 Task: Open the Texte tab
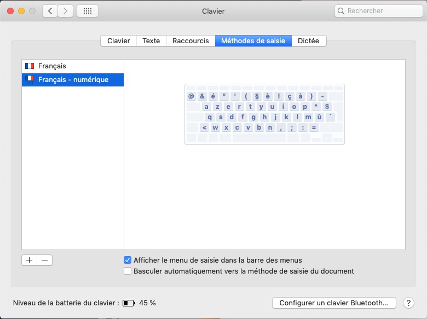pyautogui.click(x=151, y=41)
